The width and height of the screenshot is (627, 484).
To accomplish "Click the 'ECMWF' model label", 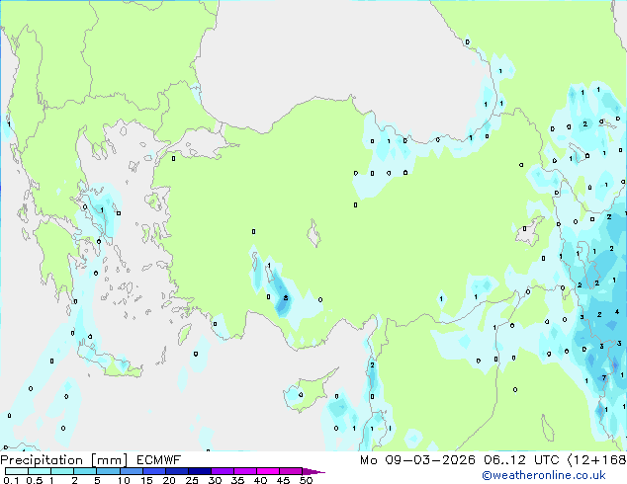I will (x=159, y=460).
